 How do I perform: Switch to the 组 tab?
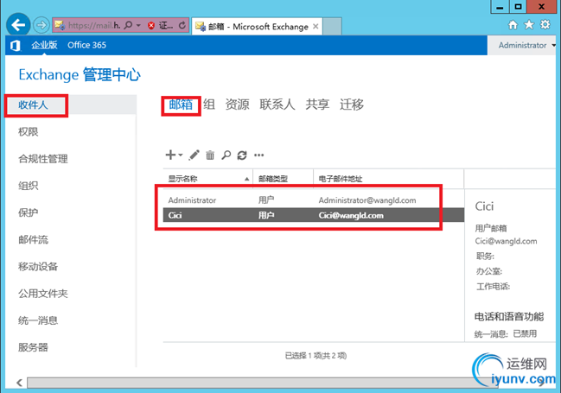pos(209,105)
